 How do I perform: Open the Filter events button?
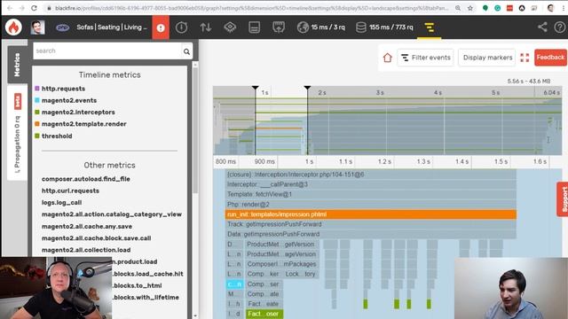(x=426, y=58)
